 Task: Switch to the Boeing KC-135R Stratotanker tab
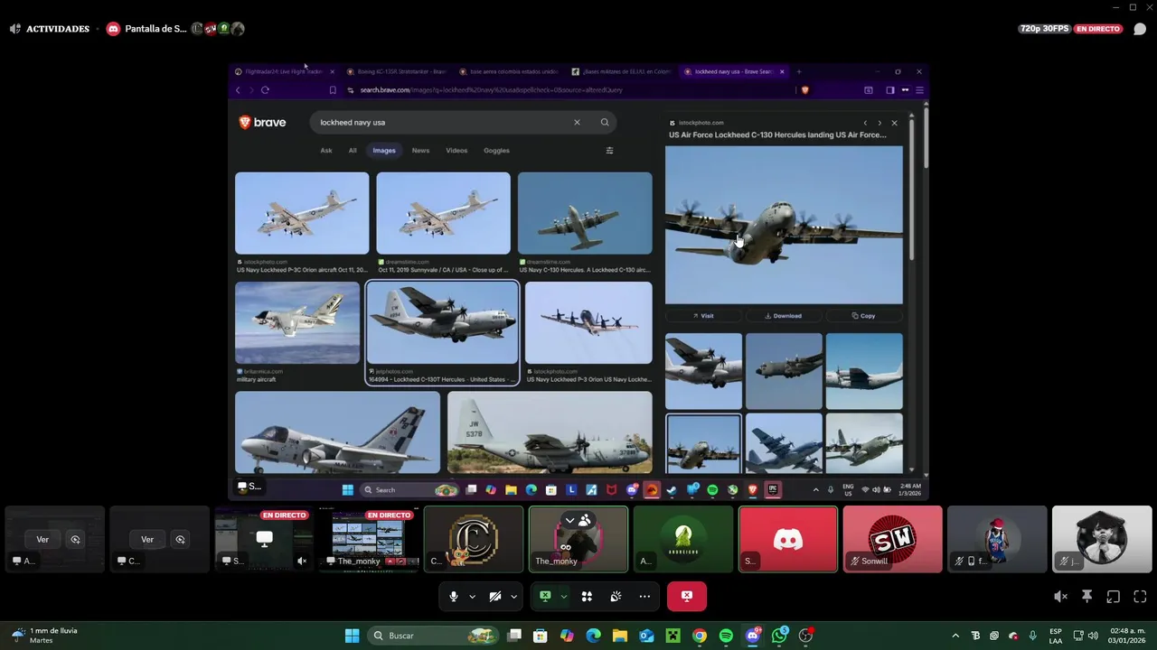click(x=395, y=71)
